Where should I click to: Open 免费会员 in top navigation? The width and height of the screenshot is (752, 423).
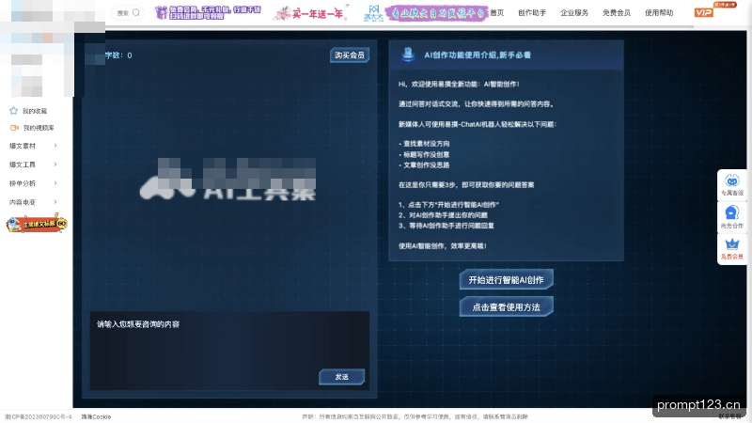pos(617,13)
